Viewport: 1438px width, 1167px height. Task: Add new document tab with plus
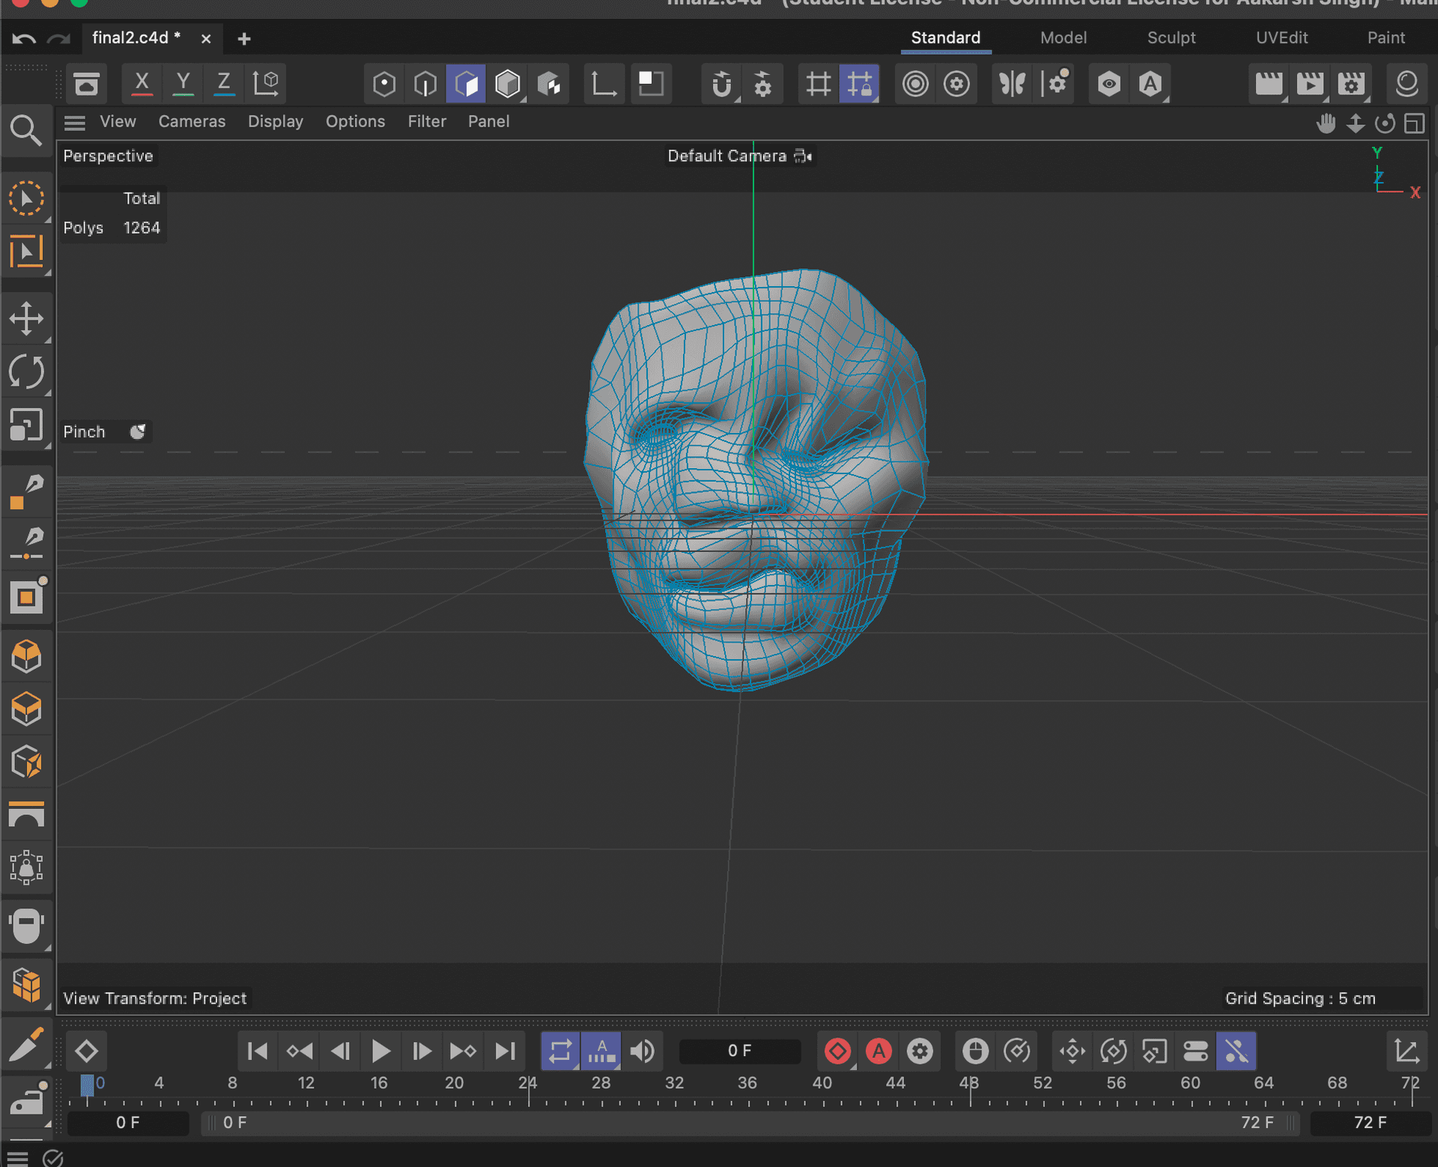(x=243, y=38)
